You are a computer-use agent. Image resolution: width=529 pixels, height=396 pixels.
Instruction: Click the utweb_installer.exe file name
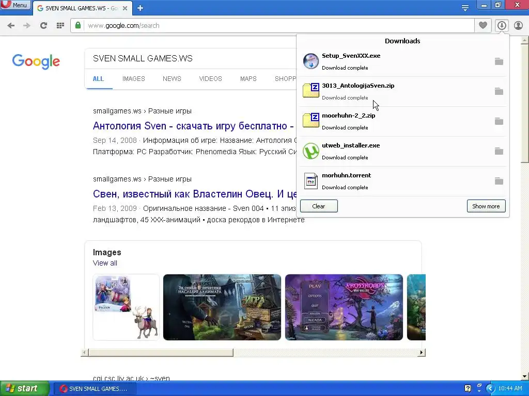point(351,145)
